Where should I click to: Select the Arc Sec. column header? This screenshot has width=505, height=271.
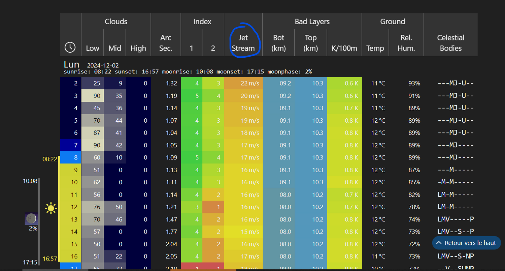pos(166,43)
